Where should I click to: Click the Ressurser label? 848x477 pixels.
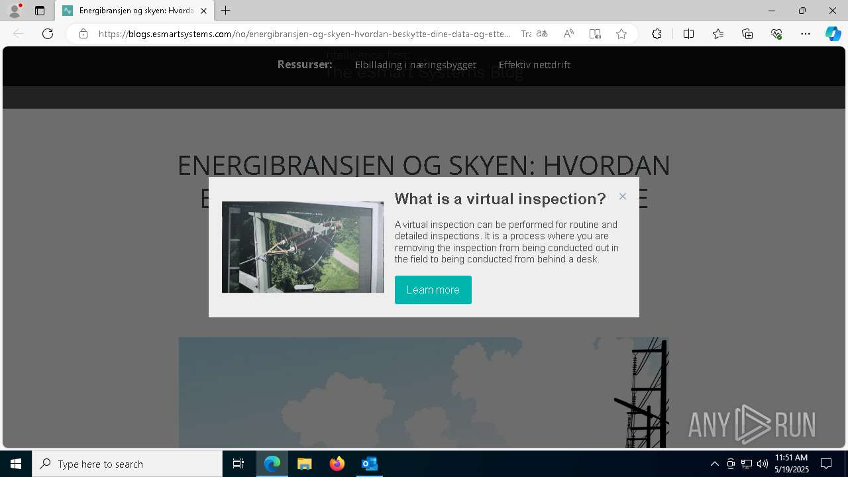tap(305, 64)
